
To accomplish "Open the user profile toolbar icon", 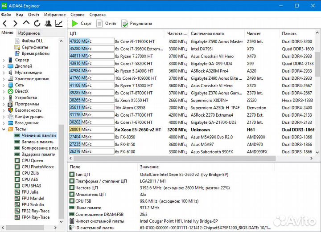I will pos(48,24).
